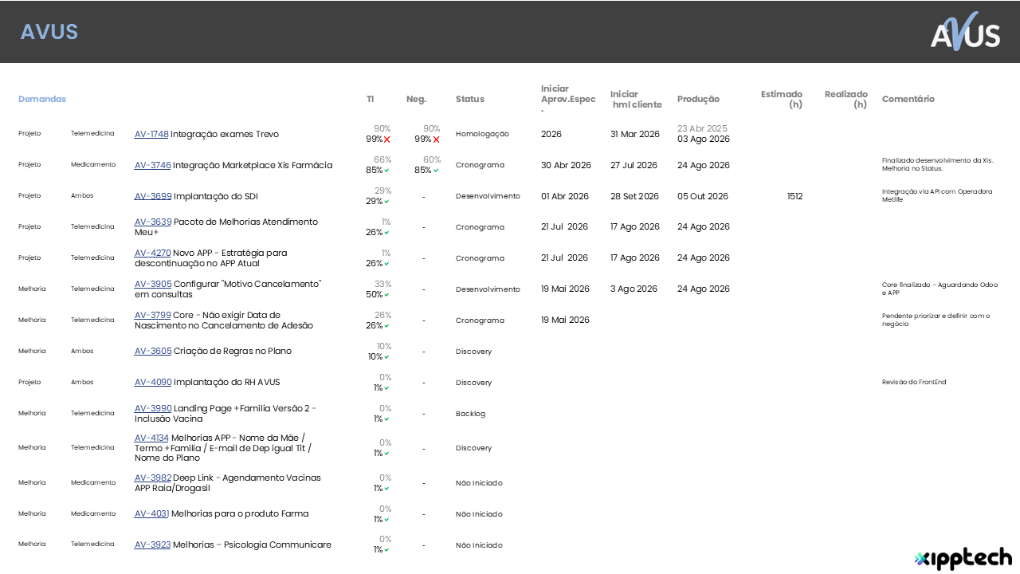Select the Realizado (h) header
The width and height of the screenshot is (1020, 574).
tap(846, 99)
